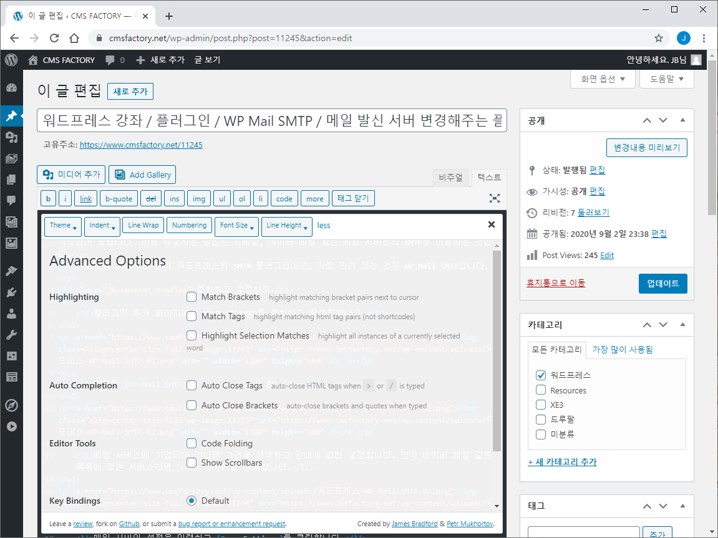Open Theme dropdown

click(63, 226)
